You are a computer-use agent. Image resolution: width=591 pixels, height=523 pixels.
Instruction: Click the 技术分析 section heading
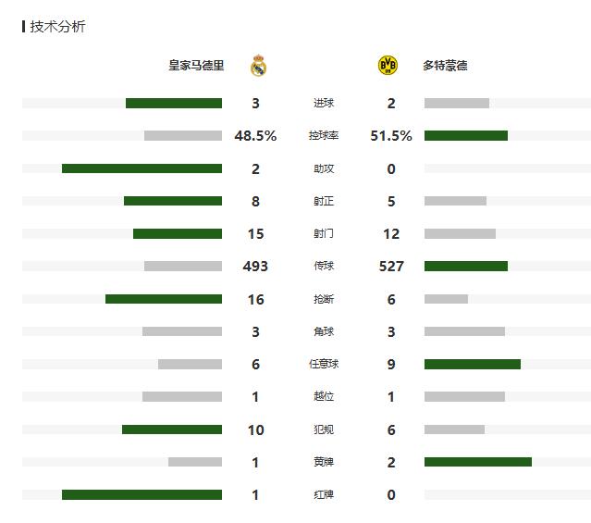pyautogui.click(x=57, y=27)
